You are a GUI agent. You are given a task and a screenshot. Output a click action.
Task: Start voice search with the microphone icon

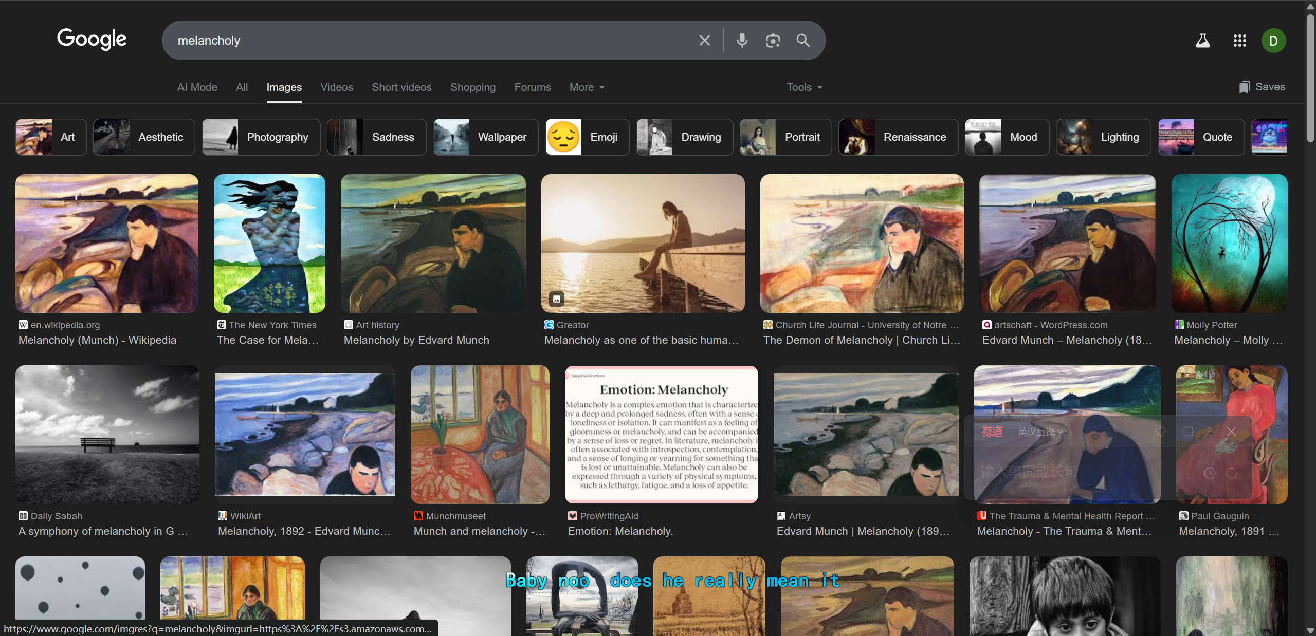tap(742, 40)
